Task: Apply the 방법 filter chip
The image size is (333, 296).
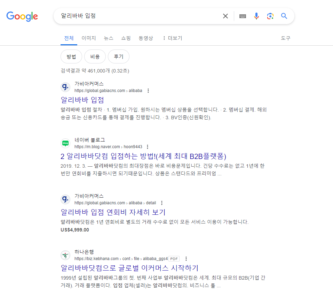Action: tap(71, 56)
